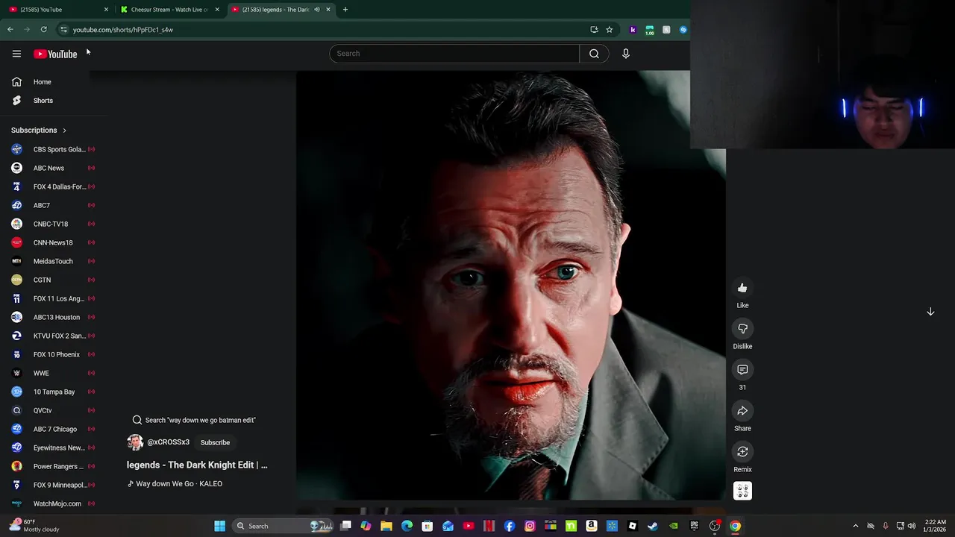Open ABC13 Houston channel
Image resolution: width=955 pixels, height=537 pixels.
(54, 317)
